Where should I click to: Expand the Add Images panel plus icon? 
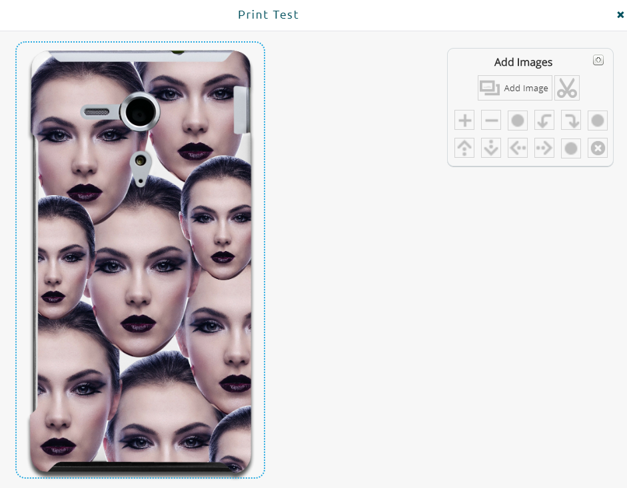tap(598, 61)
